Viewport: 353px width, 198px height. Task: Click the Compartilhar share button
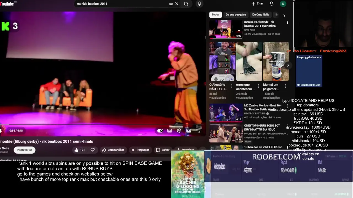tap(113, 150)
